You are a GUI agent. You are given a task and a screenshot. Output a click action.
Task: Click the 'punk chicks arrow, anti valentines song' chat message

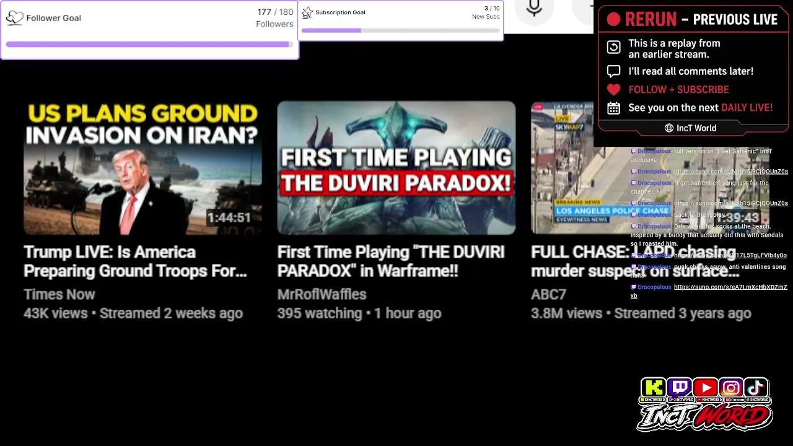708,271
